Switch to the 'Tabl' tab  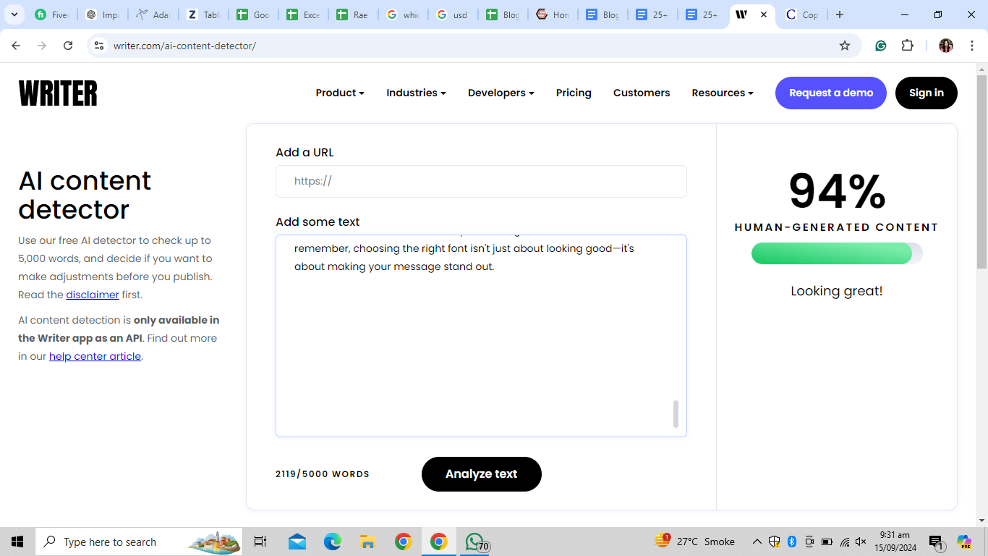pos(203,14)
